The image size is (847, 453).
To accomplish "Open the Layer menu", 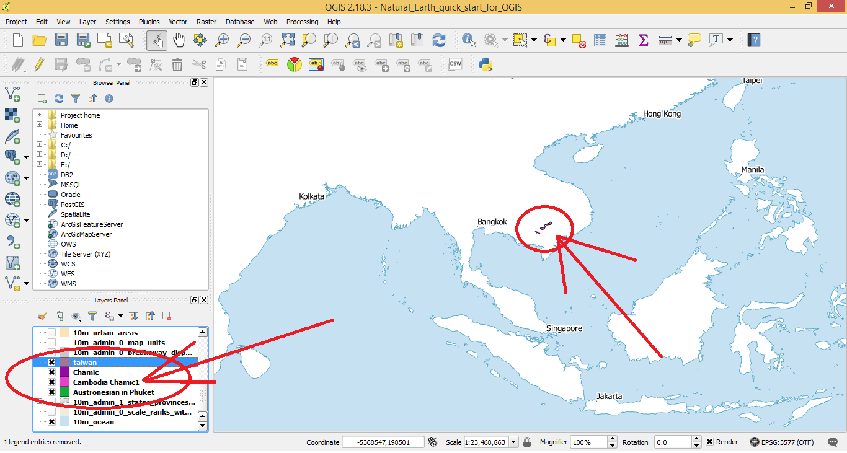I will click(x=87, y=22).
